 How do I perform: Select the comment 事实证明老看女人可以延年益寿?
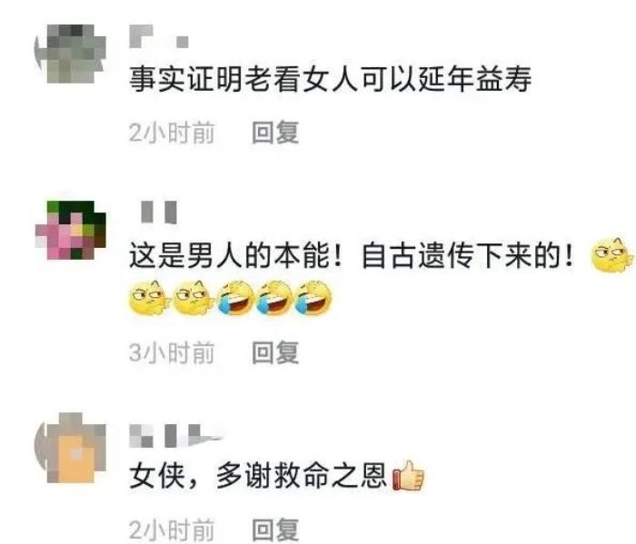(331, 79)
